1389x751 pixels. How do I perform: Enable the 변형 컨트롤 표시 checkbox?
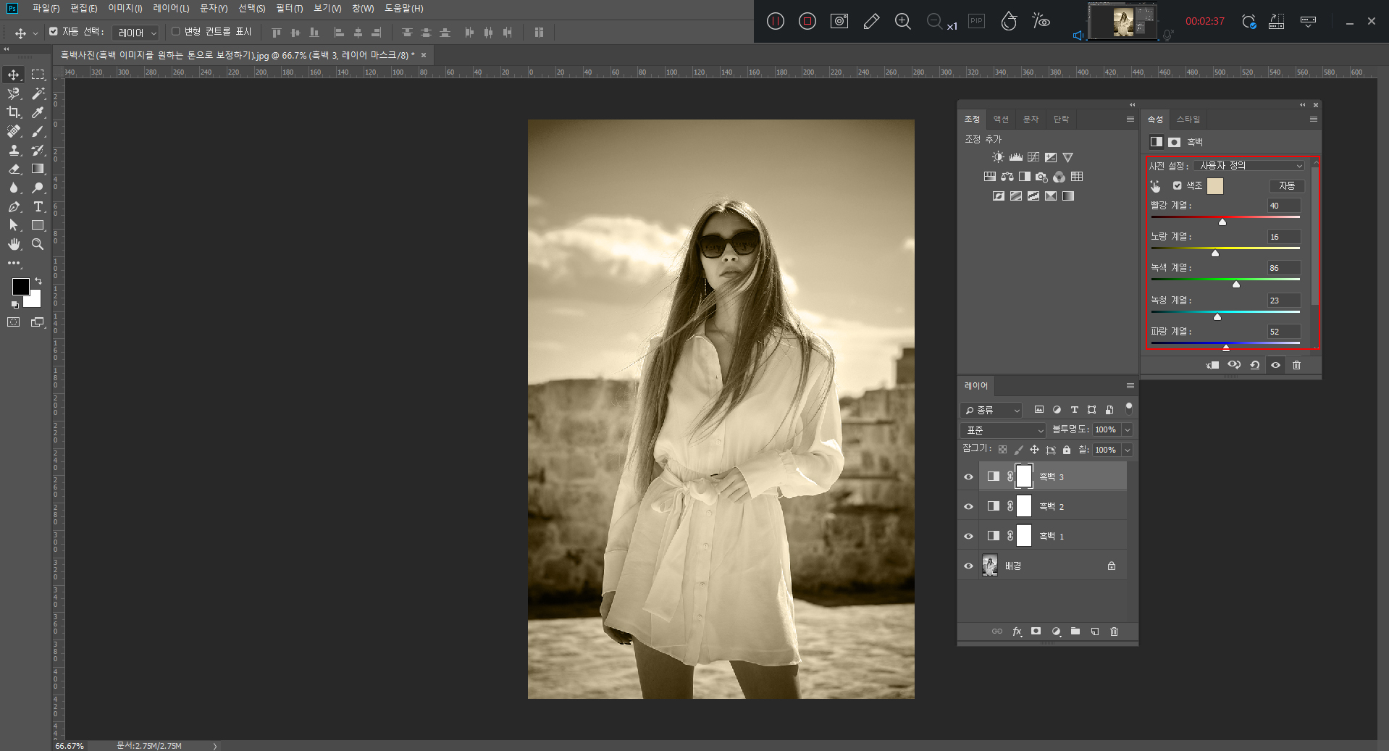pyautogui.click(x=175, y=32)
